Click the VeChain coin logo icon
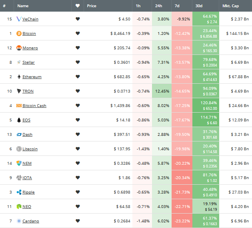 pos(19,19)
